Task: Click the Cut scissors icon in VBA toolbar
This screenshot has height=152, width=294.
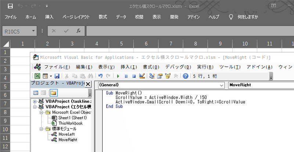Action: pyautogui.click(x=67, y=76)
